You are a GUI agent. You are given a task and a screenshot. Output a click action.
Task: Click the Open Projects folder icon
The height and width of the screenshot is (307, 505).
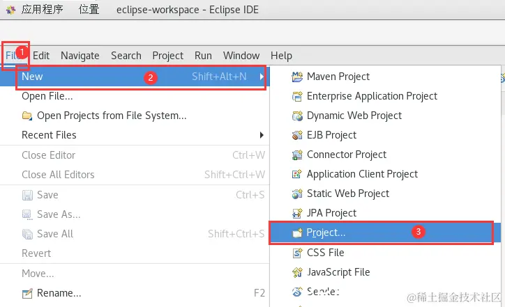[27, 116]
